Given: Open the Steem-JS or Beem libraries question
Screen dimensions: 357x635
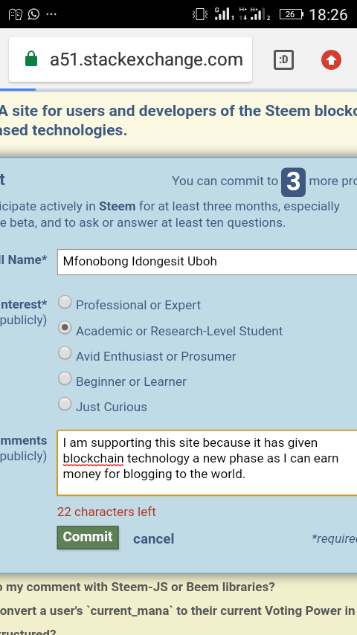Looking at the screenshot, I should click(x=138, y=587).
